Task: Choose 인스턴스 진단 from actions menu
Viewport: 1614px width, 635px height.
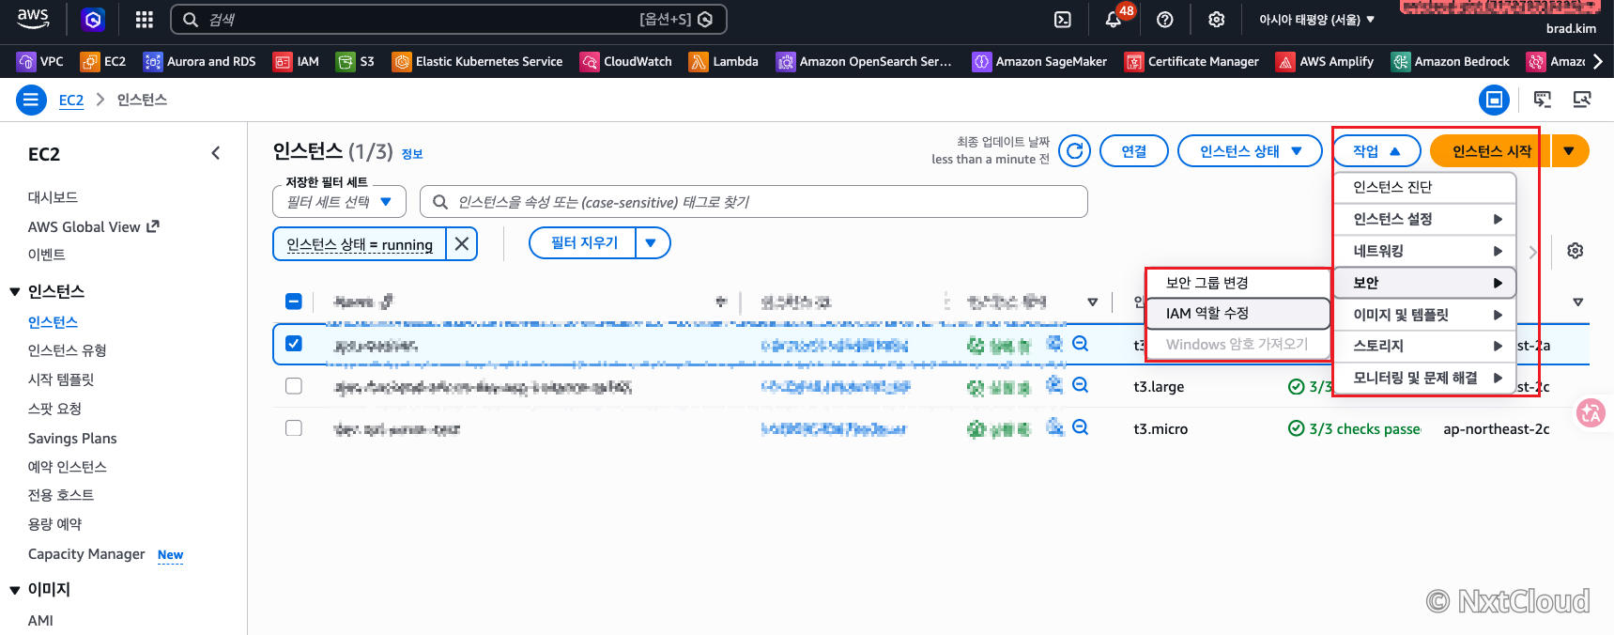Action: pos(1425,187)
